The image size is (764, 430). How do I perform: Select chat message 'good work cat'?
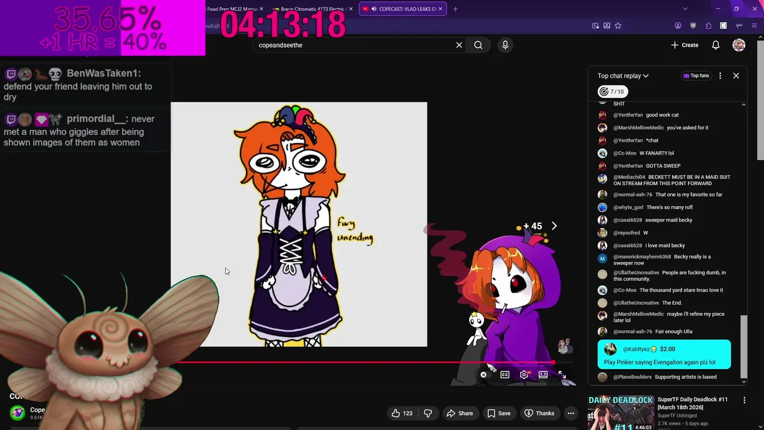click(x=662, y=115)
